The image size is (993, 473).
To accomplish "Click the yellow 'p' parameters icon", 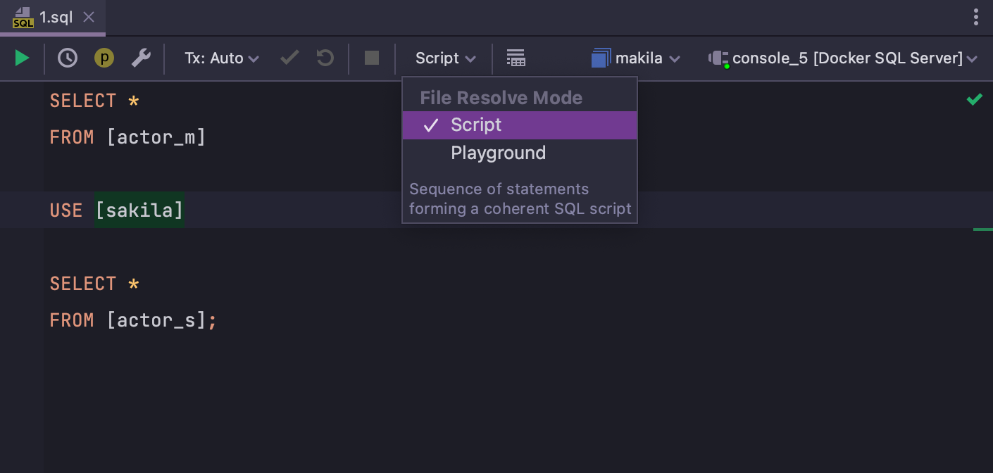I will tap(104, 58).
